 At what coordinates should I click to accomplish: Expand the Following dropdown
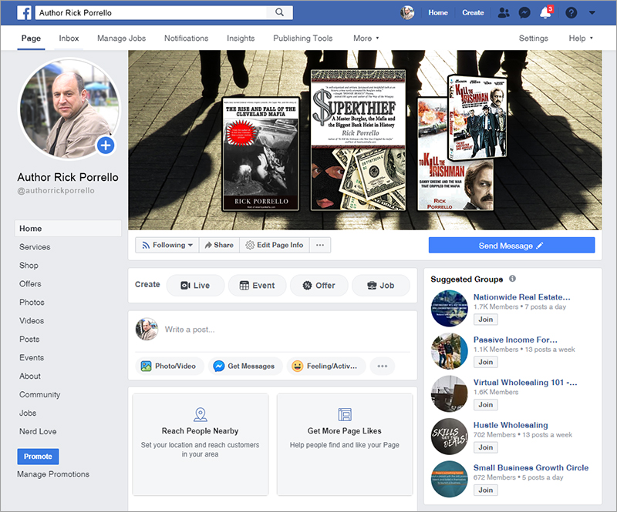[167, 245]
